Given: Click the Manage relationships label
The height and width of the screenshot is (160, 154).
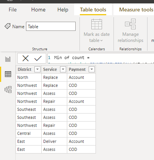Looking at the screenshot, I should coord(130,37).
